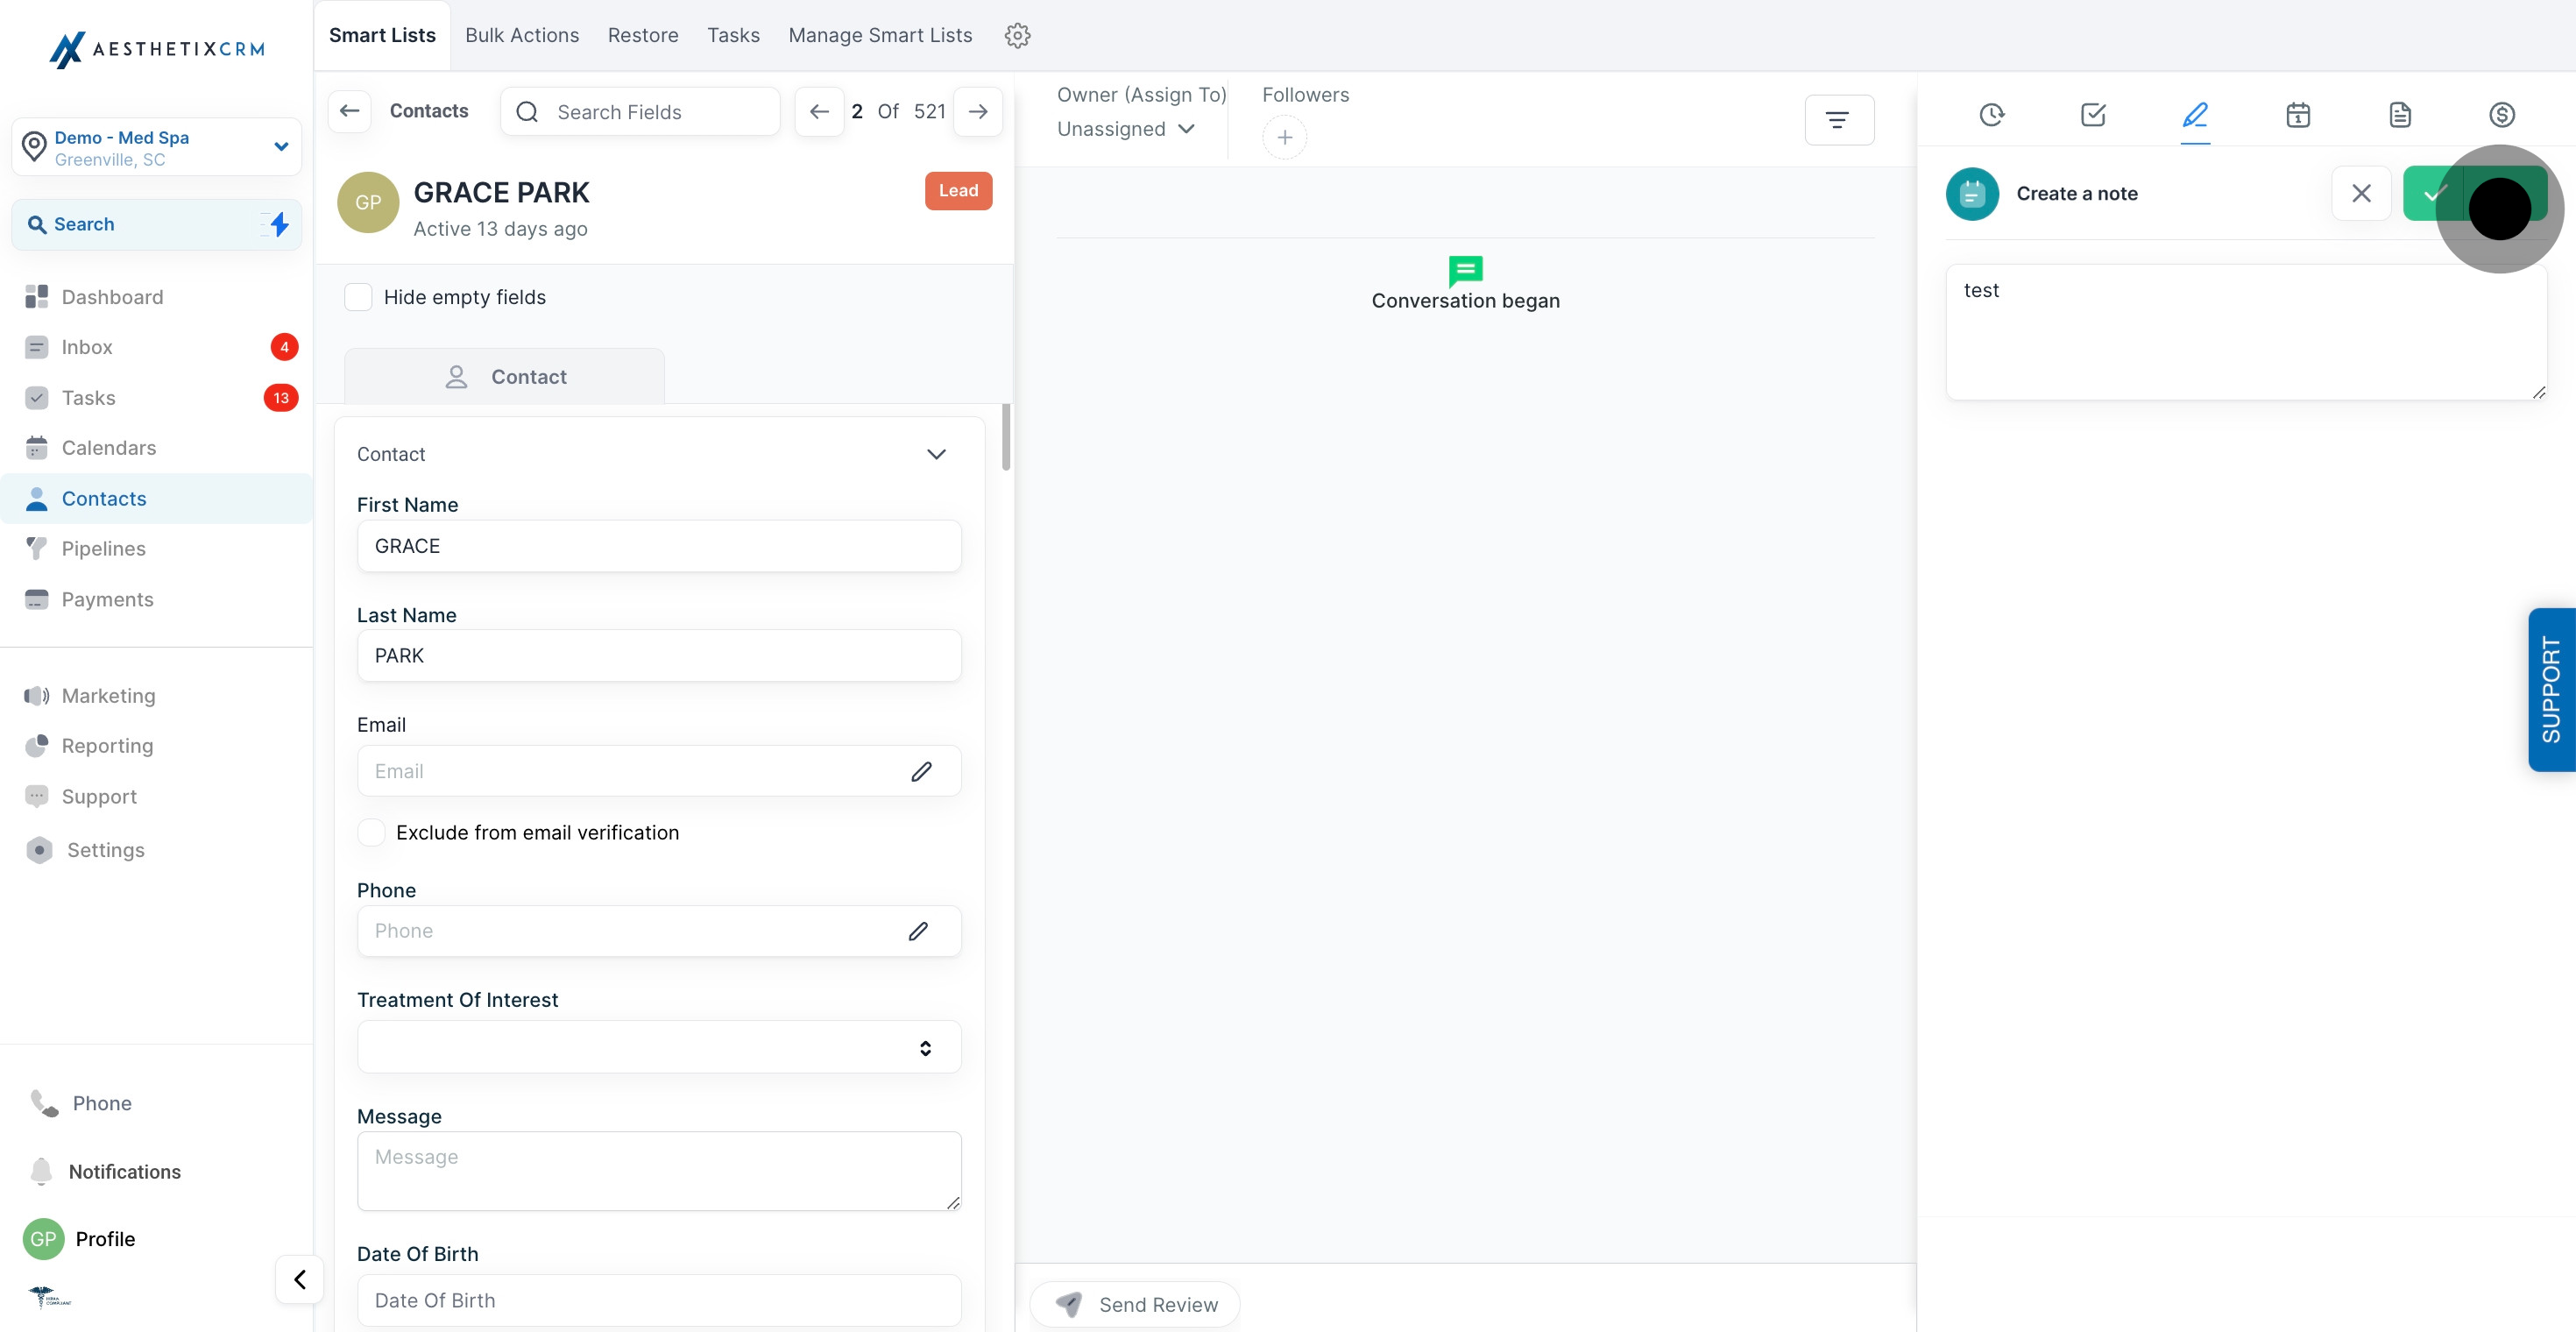Switch to Manage Smart Lists tab
2576x1332 pixels.
tap(880, 35)
